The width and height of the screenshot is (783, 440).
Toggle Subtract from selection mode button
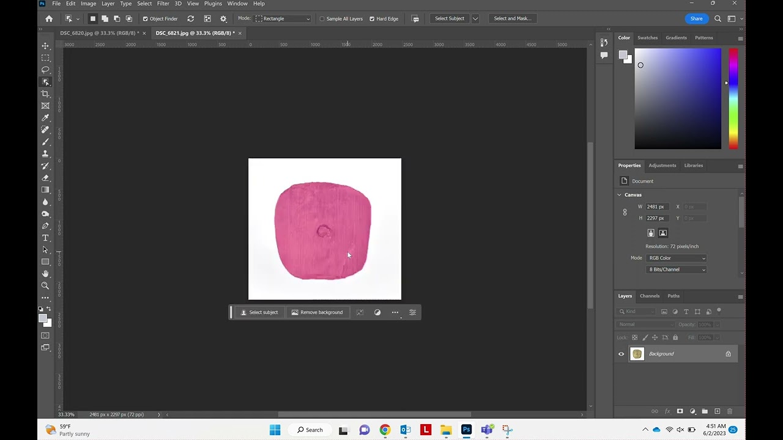pyautogui.click(x=117, y=18)
